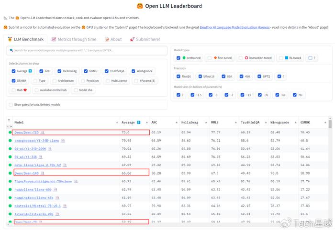Open the internlm/internlm-20b model link

34,214
